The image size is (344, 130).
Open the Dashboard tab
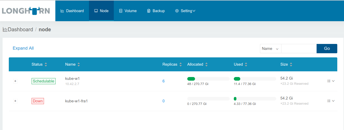click(72, 11)
